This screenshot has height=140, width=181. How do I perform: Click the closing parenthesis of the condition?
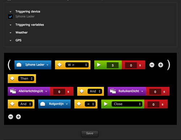click(169, 65)
